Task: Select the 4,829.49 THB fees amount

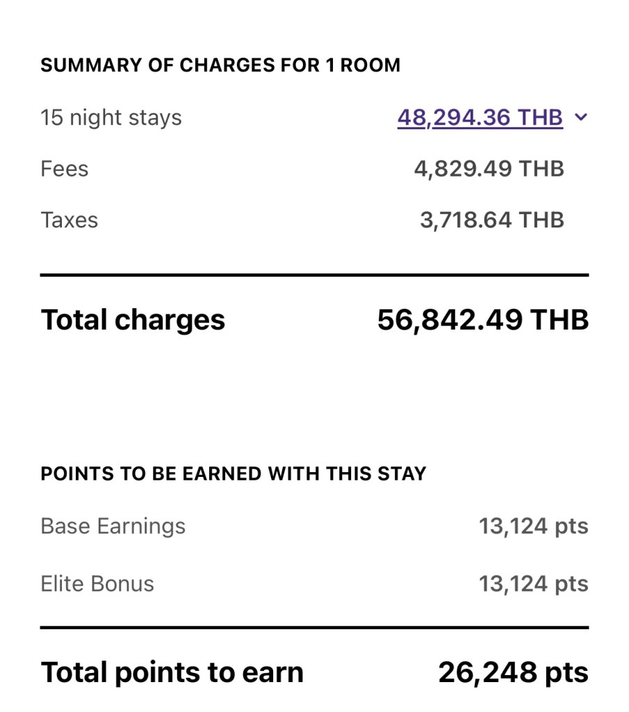Action: (x=489, y=169)
